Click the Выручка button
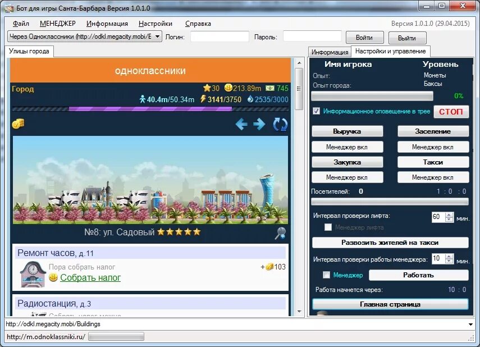The height and width of the screenshot is (347, 480). (x=347, y=131)
